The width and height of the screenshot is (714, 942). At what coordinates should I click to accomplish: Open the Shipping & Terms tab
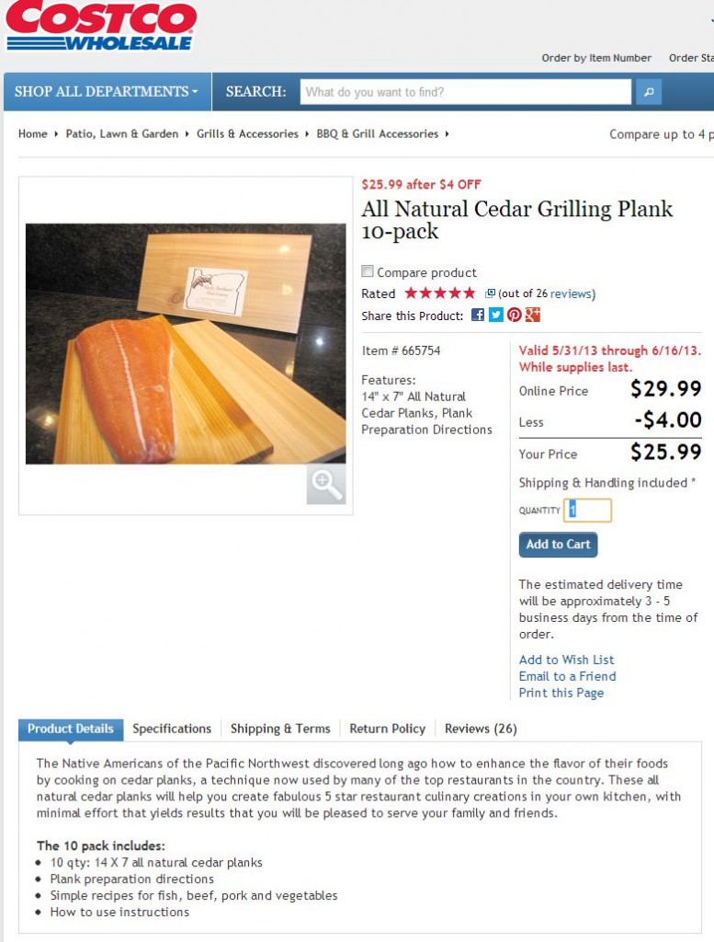(x=280, y=729)
